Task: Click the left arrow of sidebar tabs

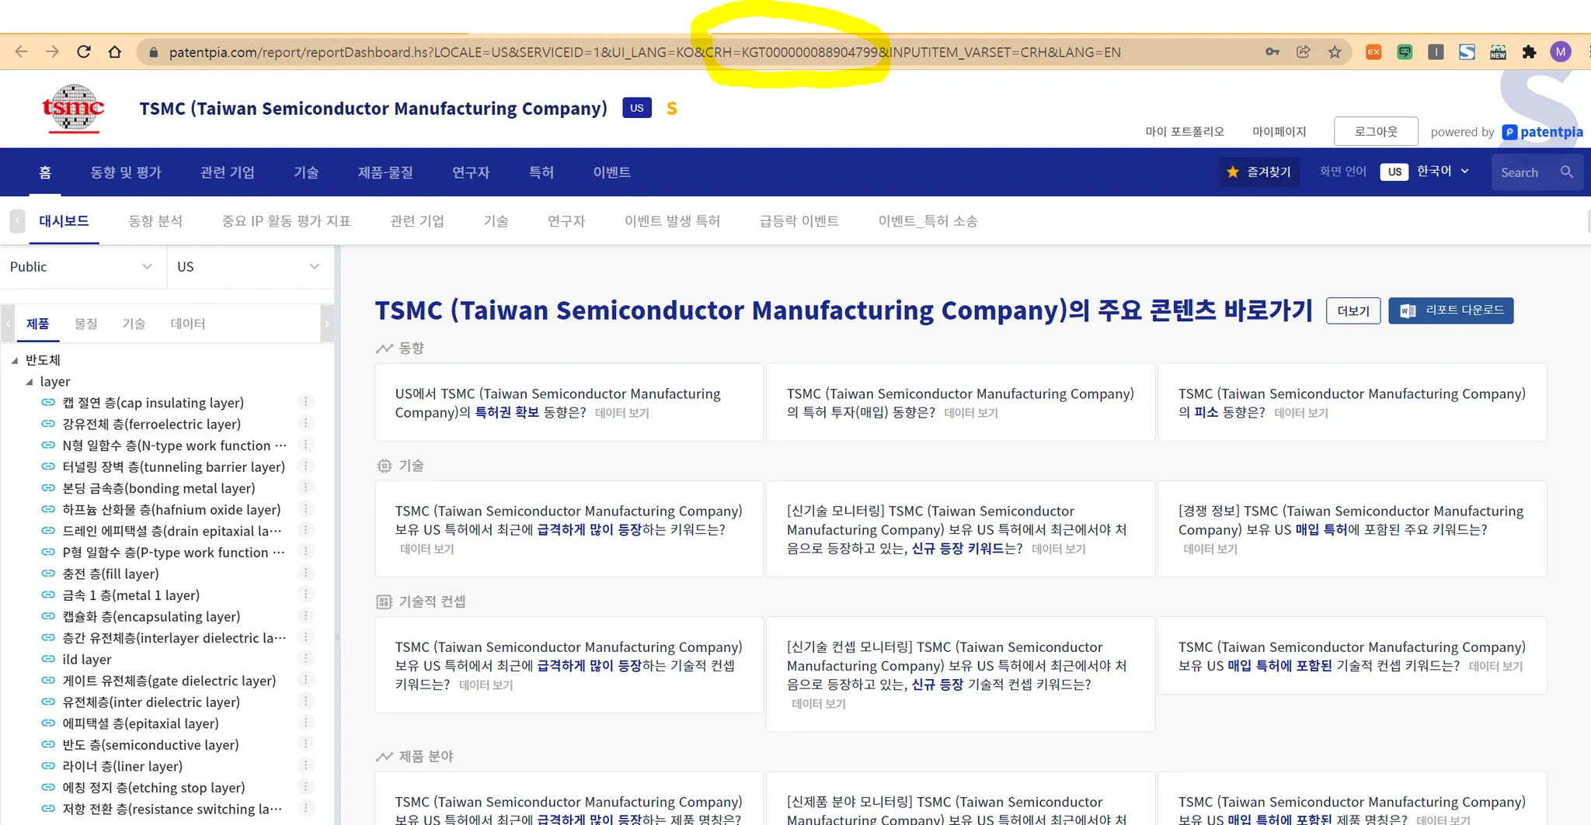Action: [8, 324]
